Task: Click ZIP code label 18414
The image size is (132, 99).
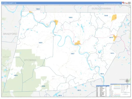Action: [x=112, y=53]
